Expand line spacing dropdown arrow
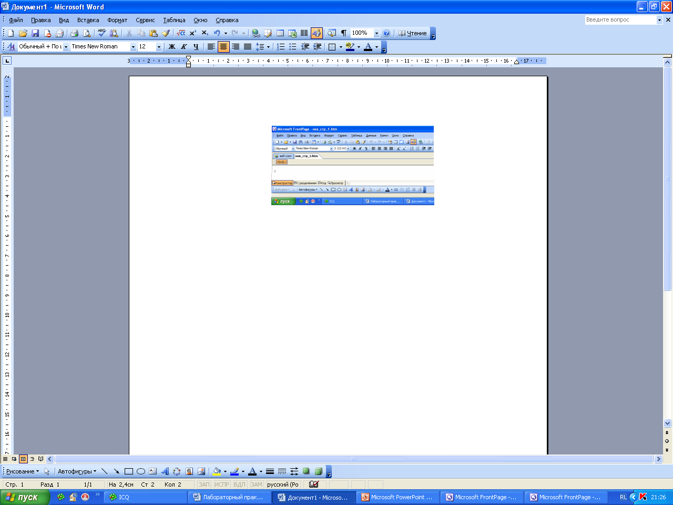The height and width of the screenshot is (505, 673). pos(268,47)
